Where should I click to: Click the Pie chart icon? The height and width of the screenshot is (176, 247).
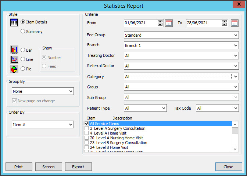point(14,69)
